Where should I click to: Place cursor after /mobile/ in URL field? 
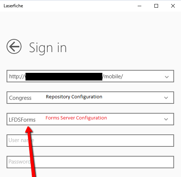(123, 76)
